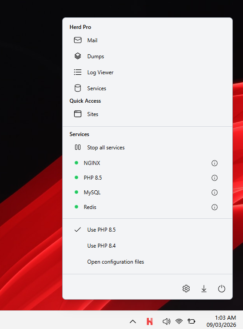This screenshot has width=243, height=329.
Task: Open the Log Viewer list icon
Action: pos(78,72)
